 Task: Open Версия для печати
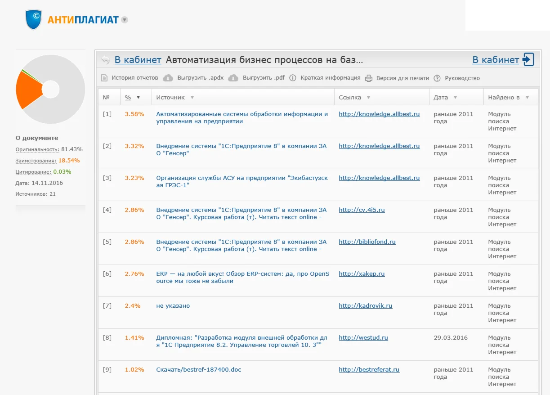point(402,78)
